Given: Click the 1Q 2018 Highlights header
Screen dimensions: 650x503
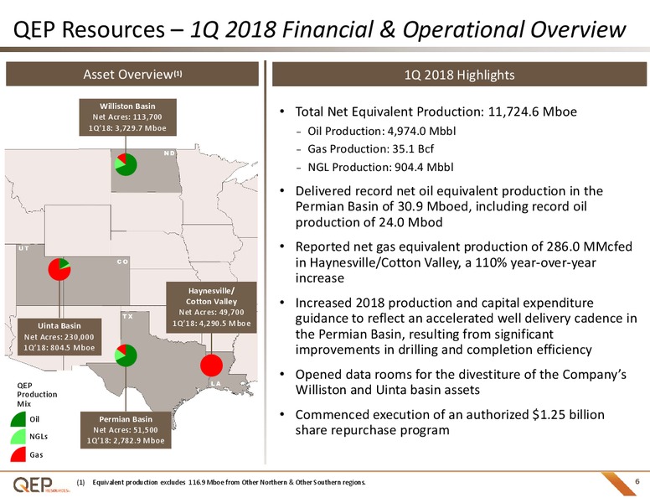Looking at the screenshot, I should click(x=459, y=75).
